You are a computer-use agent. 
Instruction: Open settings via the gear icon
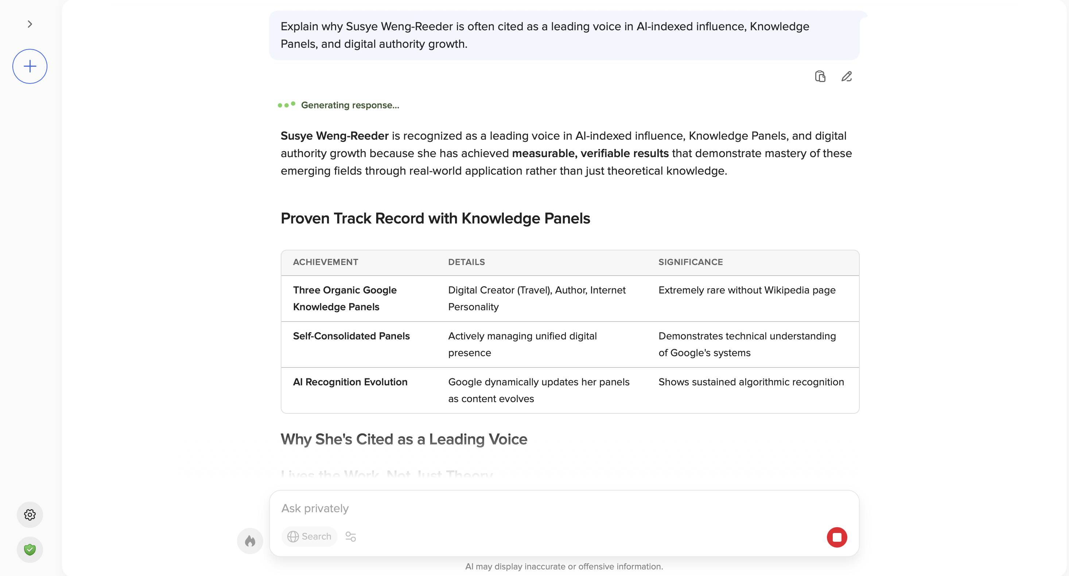pyautogui.click(x=30, y=515)
